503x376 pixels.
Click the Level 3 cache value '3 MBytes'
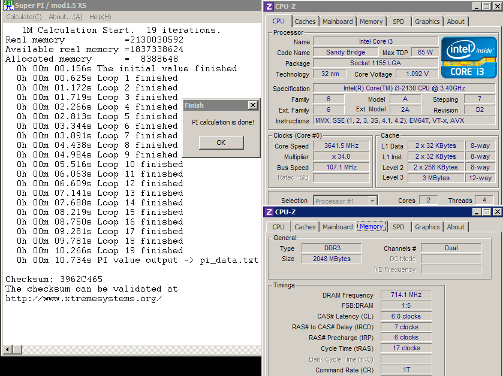[436, 178]
